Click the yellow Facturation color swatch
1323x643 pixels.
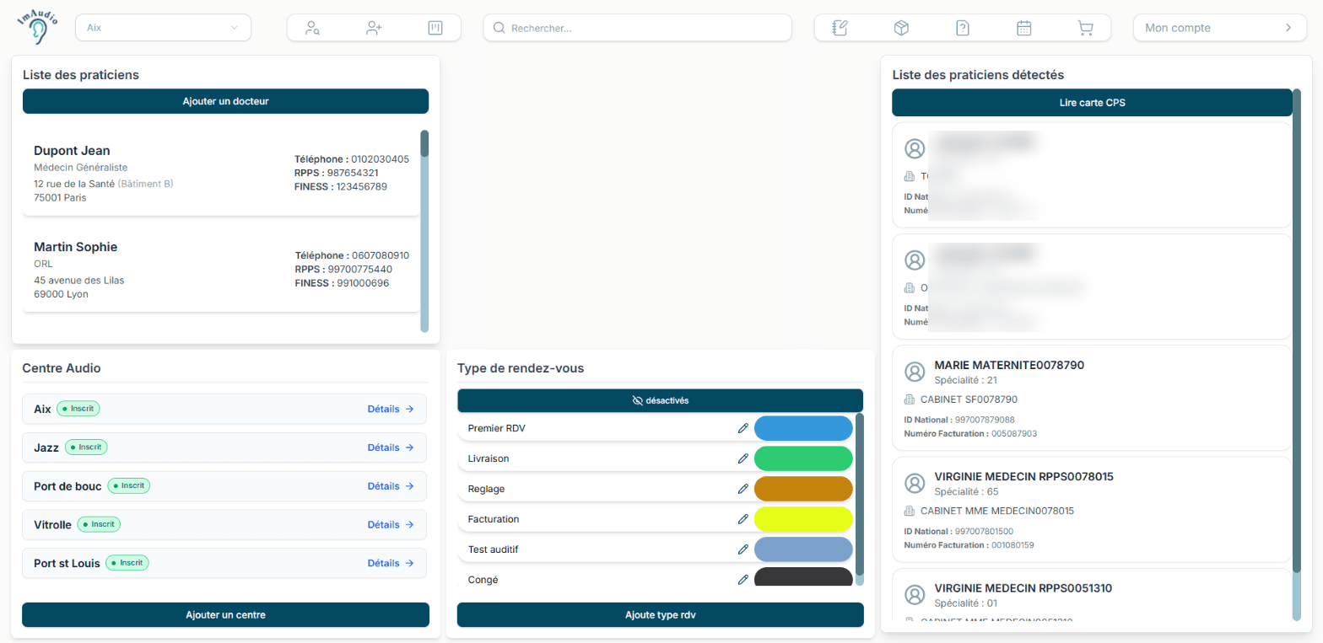click(x=803, y=519)
